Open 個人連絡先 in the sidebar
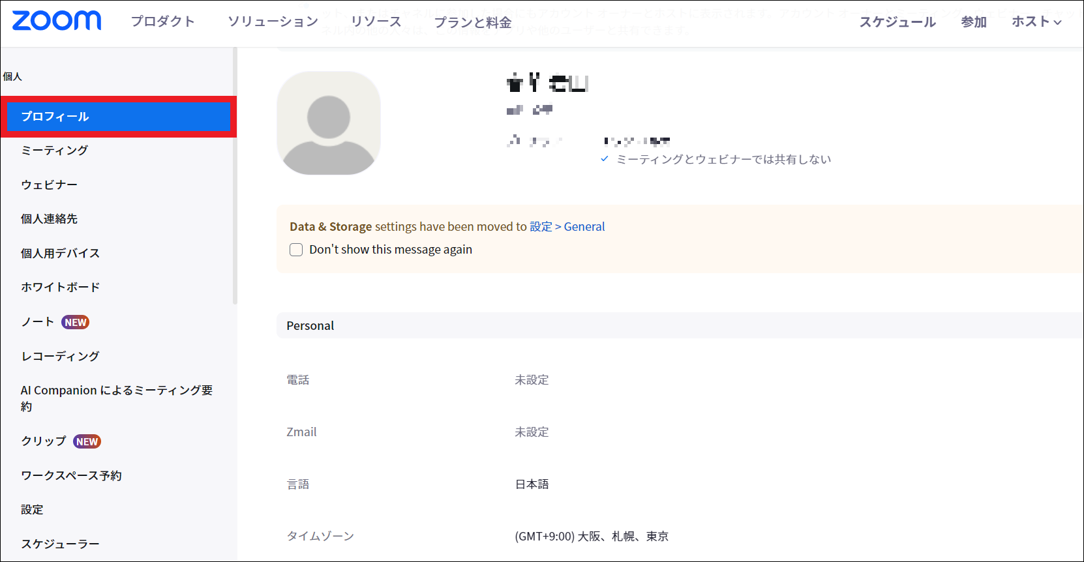 49,219
